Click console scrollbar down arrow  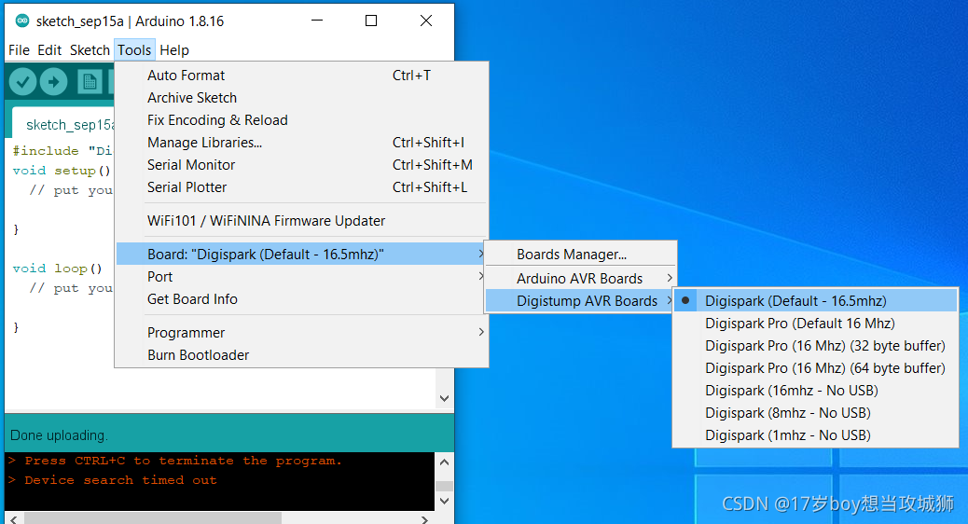click(444, 501)
